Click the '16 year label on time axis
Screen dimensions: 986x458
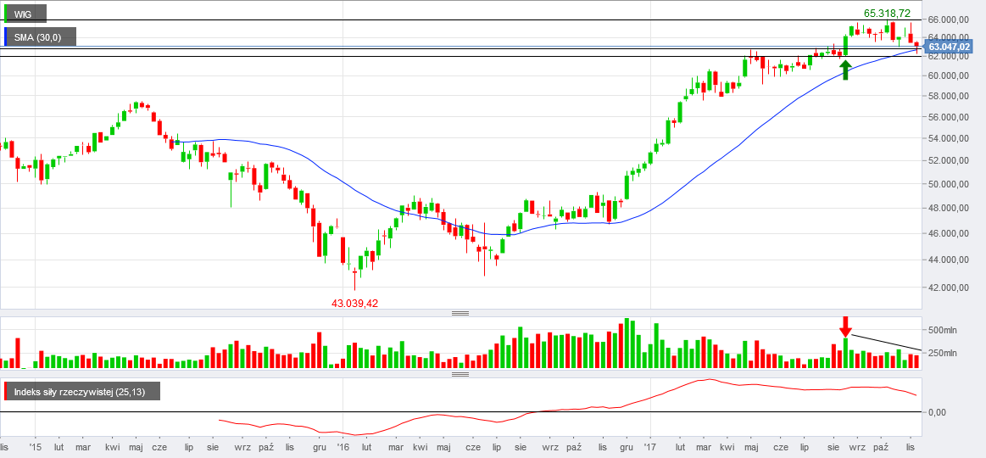(343, 447)
